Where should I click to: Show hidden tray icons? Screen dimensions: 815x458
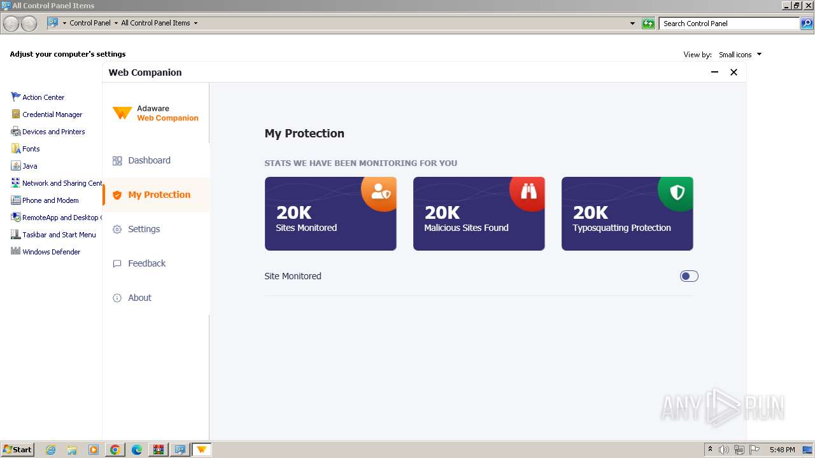(710, 450)
